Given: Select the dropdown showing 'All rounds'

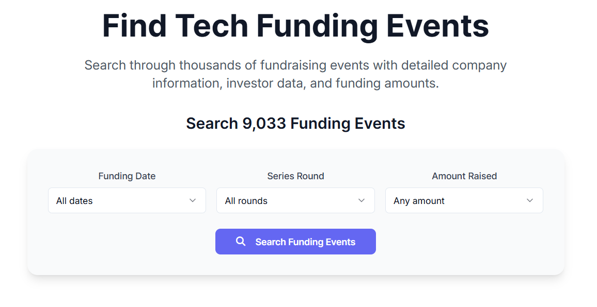Looking at the screenshot, I should pyautogui.click(x=295, y=200).
